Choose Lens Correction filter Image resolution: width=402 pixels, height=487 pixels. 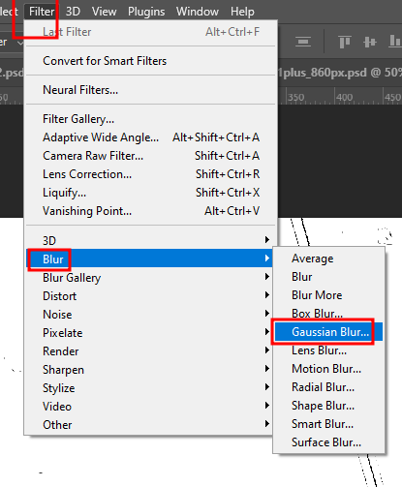click(150, 174)
